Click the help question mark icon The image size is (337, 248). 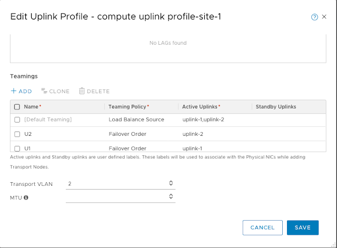(315, 17)
